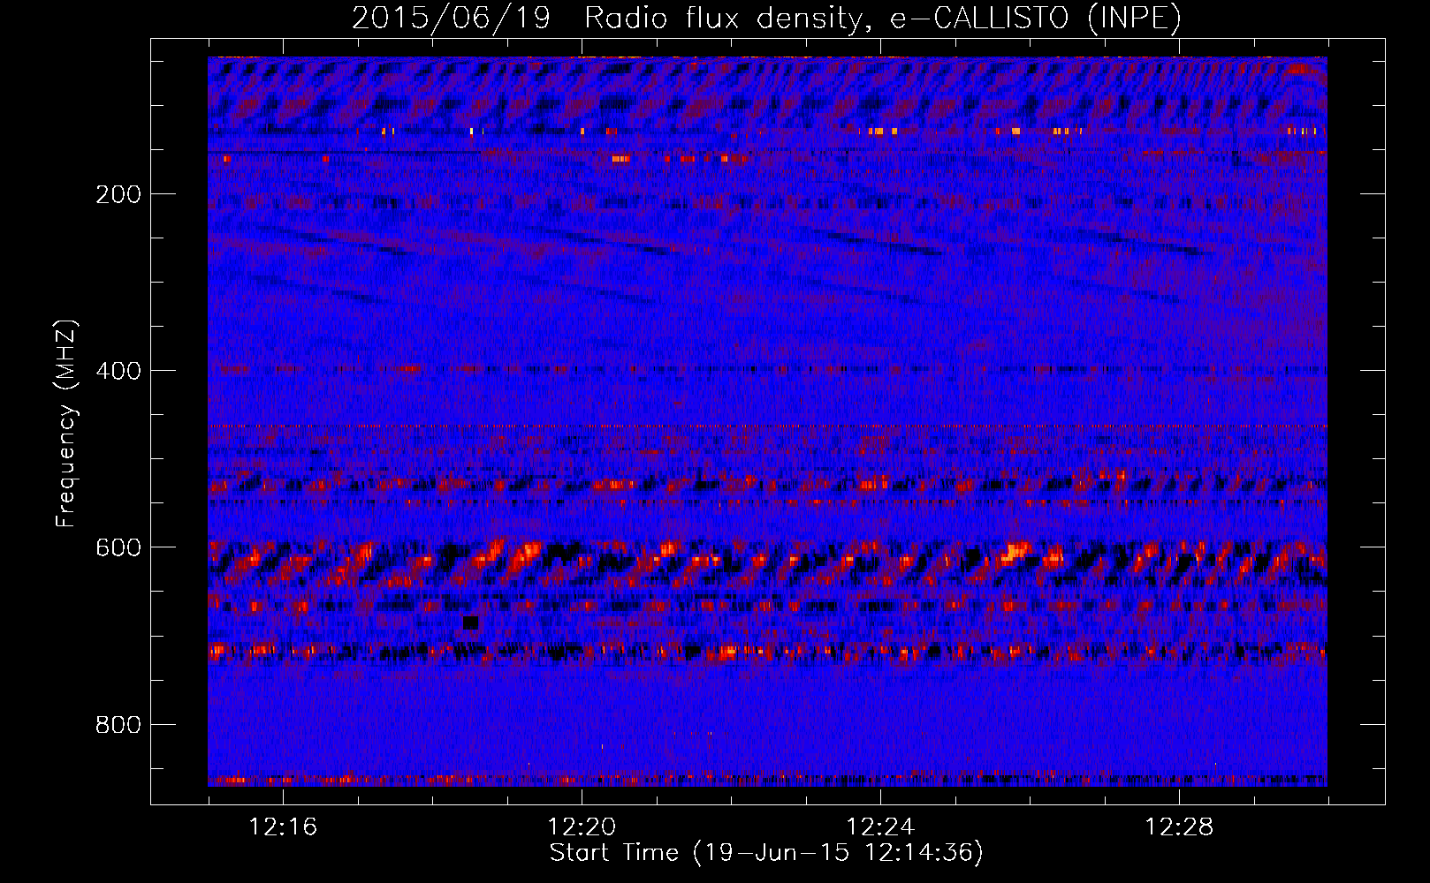
Task: Click the plot title "Radio flux density, e-CALLISTO (INPE)"
Action: coord(883,18)
